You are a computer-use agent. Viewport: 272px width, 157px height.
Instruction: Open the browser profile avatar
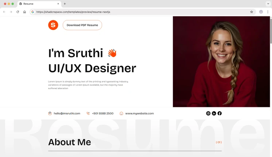(x=261, y=12)
